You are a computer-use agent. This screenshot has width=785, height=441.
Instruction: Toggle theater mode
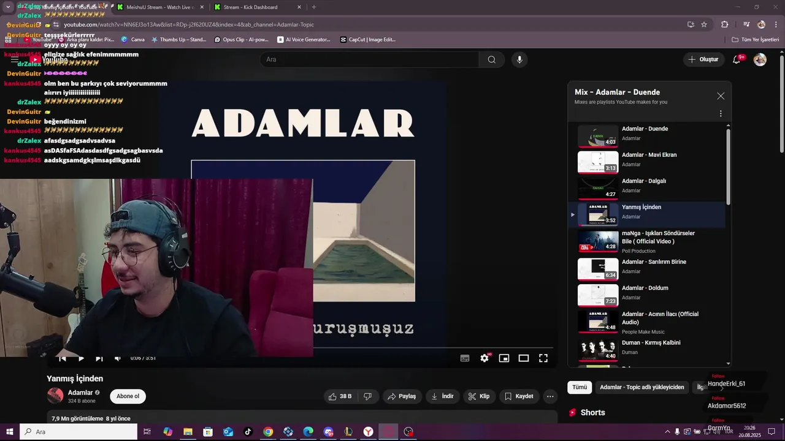click(524, 358)
